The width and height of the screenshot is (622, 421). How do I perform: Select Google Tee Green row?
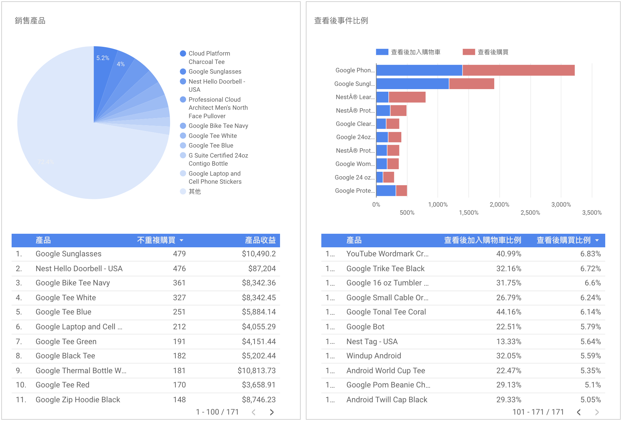(x=146, y=342)
